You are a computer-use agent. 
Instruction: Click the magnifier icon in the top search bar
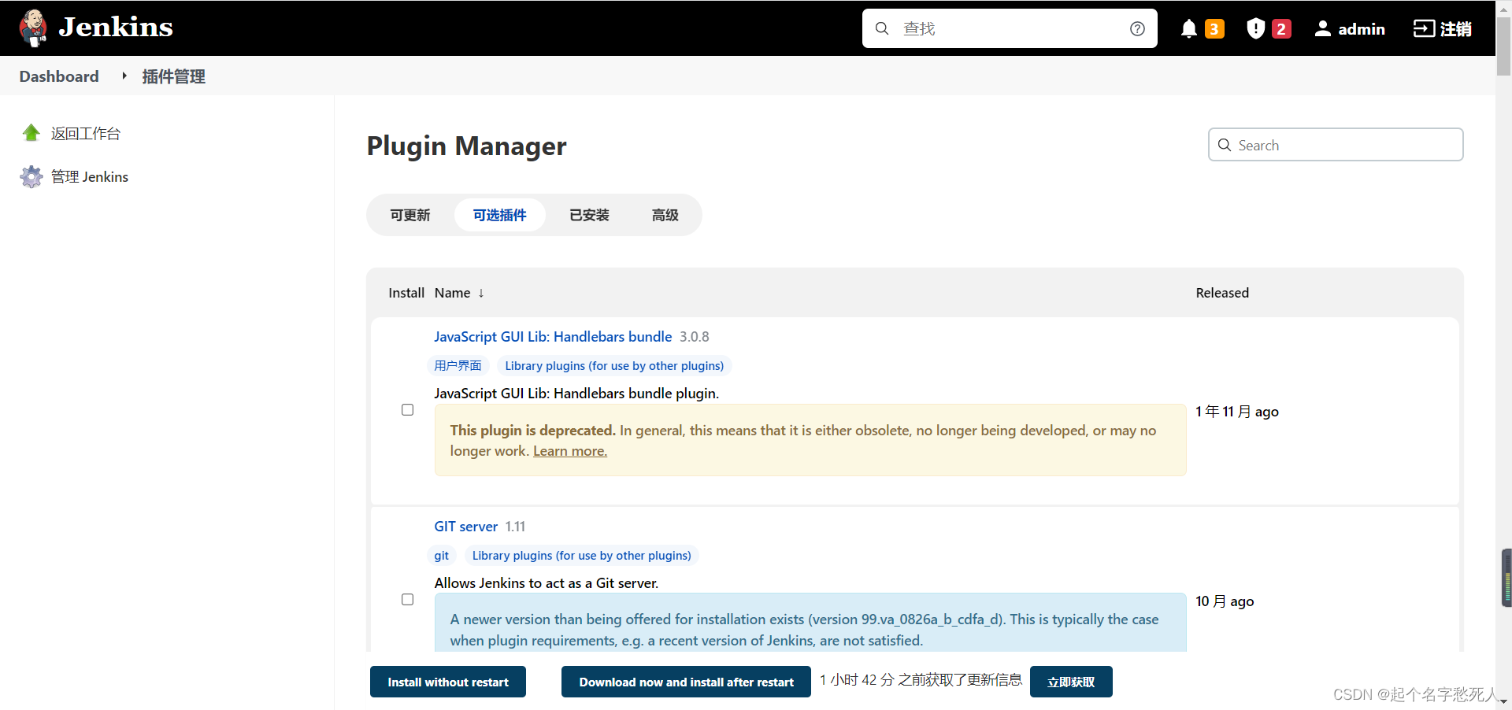point(882,28)
